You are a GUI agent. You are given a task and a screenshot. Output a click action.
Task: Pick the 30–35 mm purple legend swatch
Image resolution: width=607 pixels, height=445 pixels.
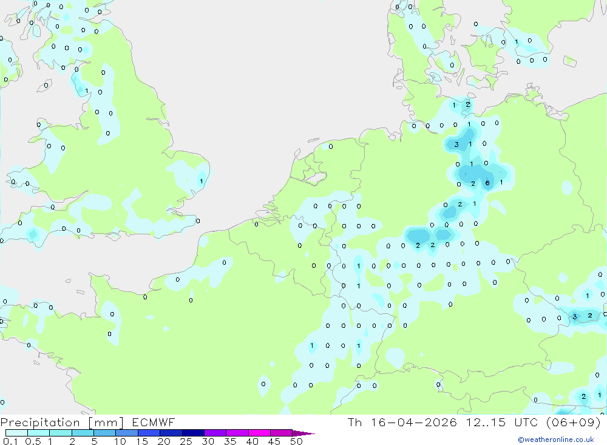tap(215, 433)
